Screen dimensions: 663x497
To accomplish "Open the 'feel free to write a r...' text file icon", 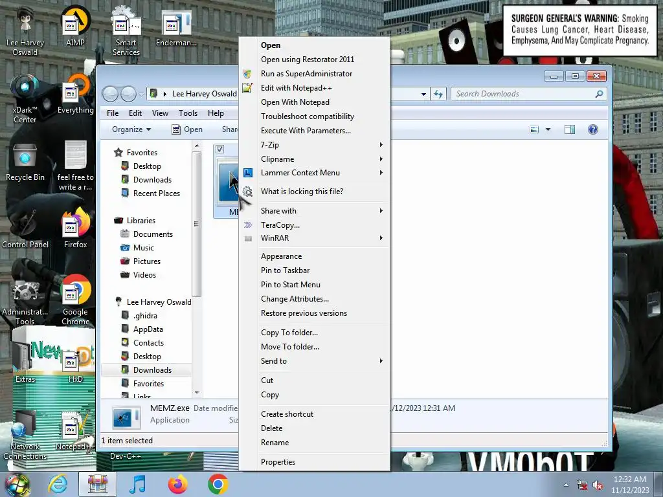I will tap(75, 166).
